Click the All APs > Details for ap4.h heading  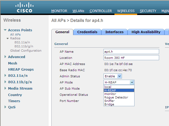pos(77,21)
